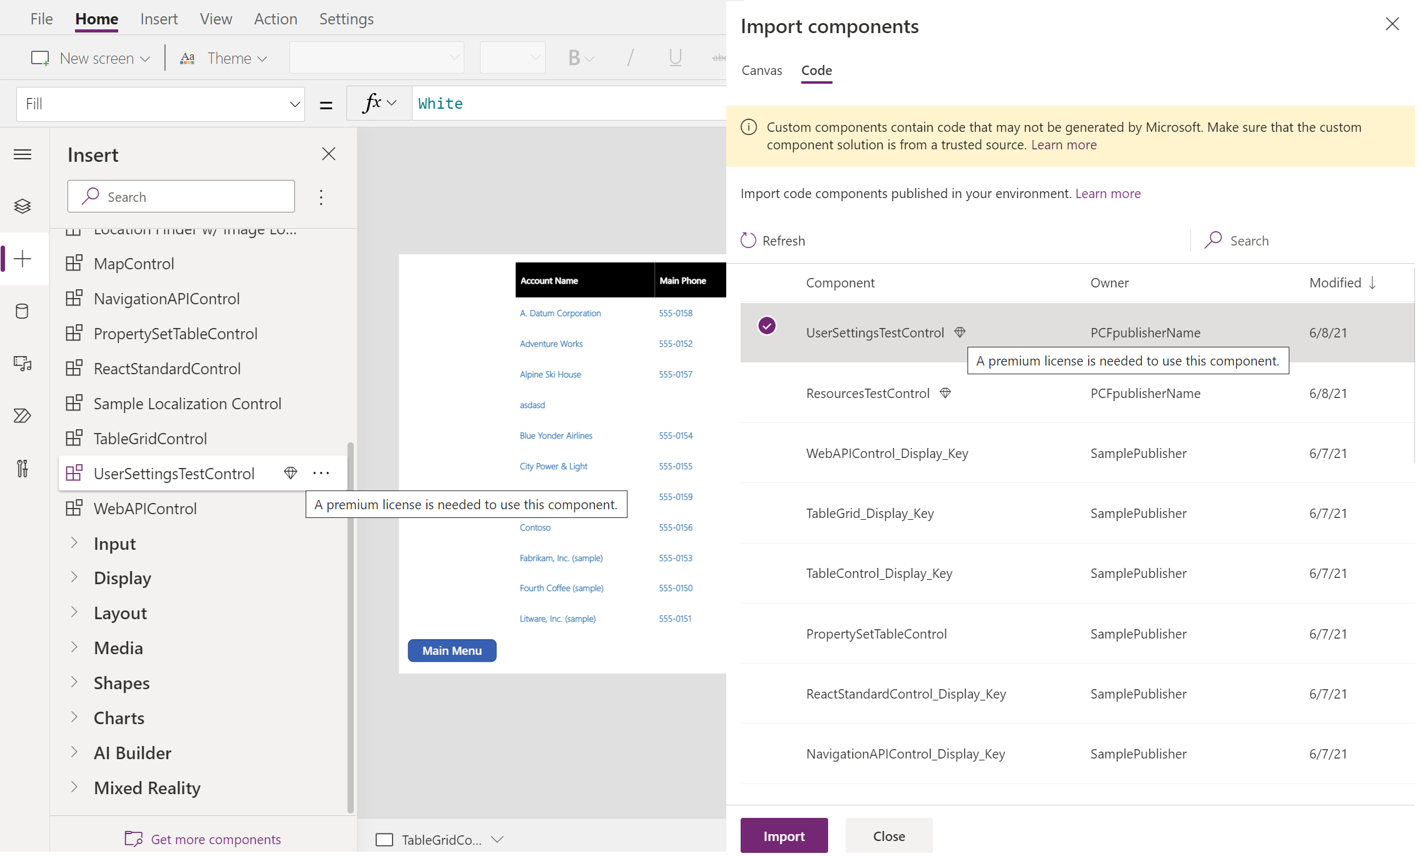Click the hamburger menu icon
This screenshot has height=856, width=1420.
point(22,154)
